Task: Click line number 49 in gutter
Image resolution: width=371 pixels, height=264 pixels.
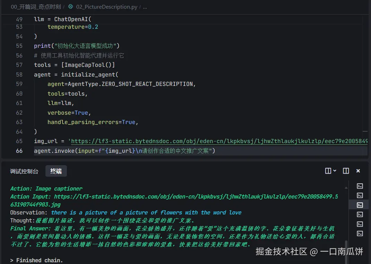Action: 19,19
